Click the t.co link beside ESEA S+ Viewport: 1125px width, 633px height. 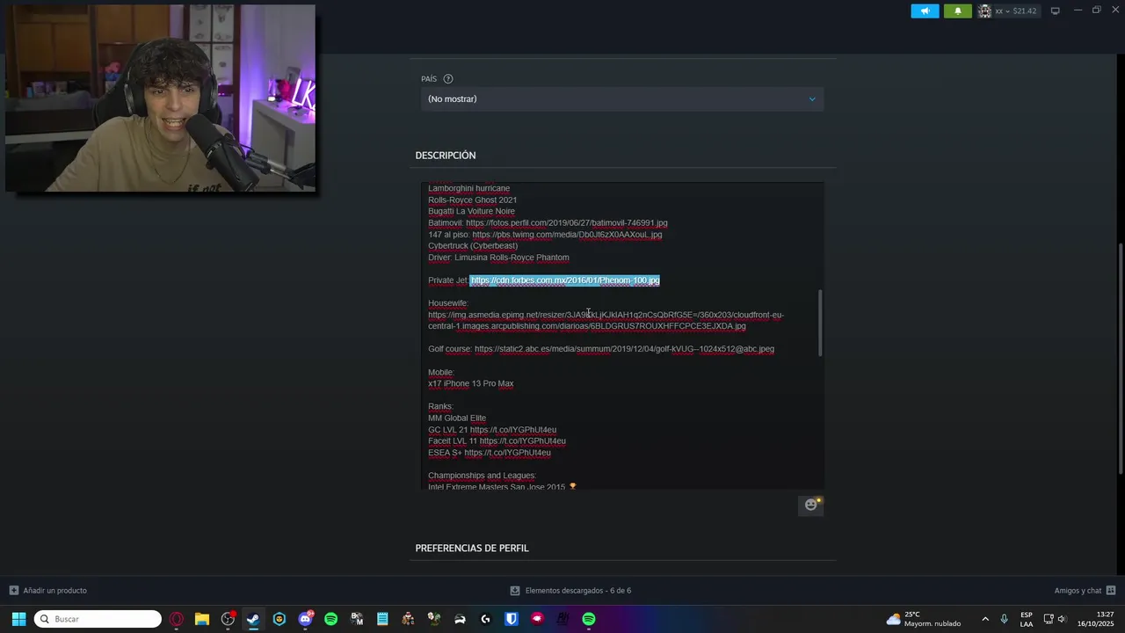tap(507, 453)
